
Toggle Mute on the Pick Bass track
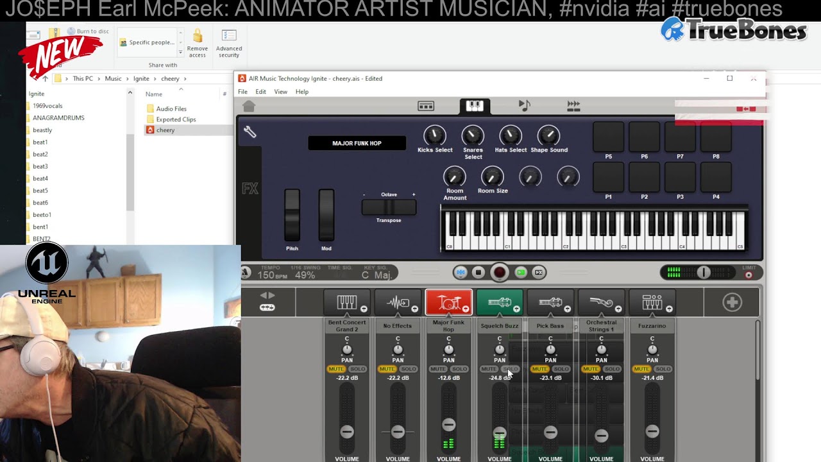click(x=539, y=369)
